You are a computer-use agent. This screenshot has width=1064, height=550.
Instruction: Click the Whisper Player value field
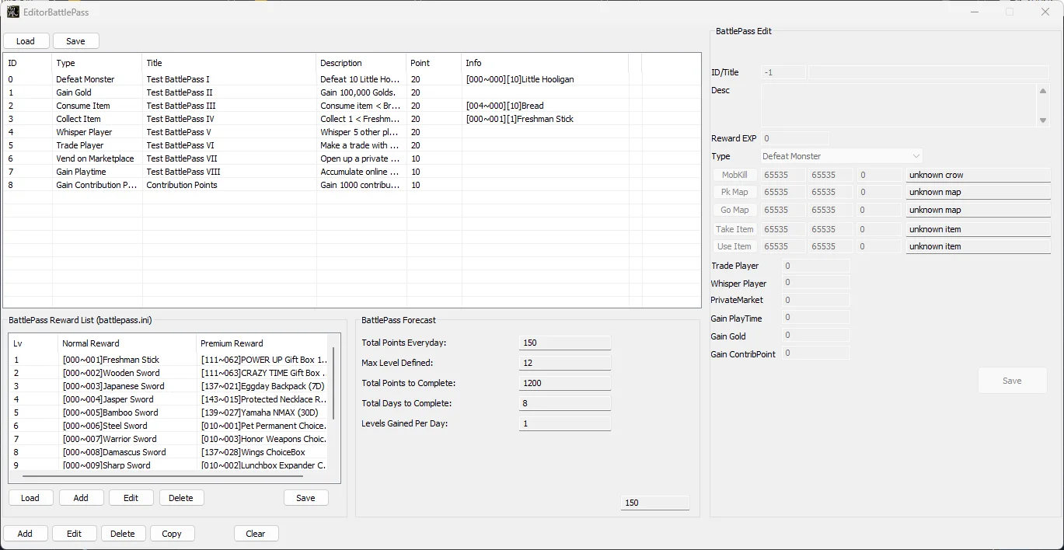click(815, 283)
